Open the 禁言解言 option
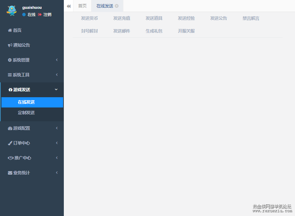295x216 pixels. coord(251,18)
